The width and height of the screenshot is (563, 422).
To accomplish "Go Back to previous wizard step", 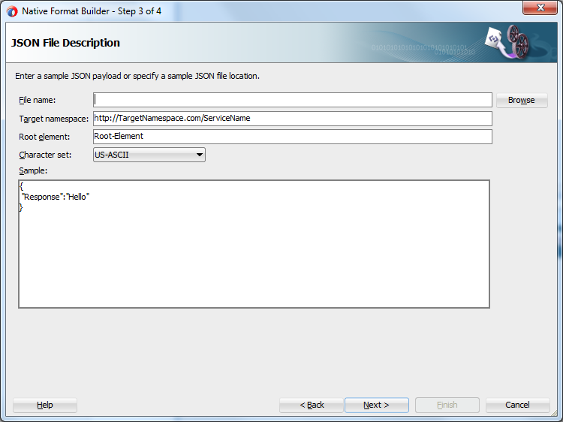I will click(x=312, y=405).
